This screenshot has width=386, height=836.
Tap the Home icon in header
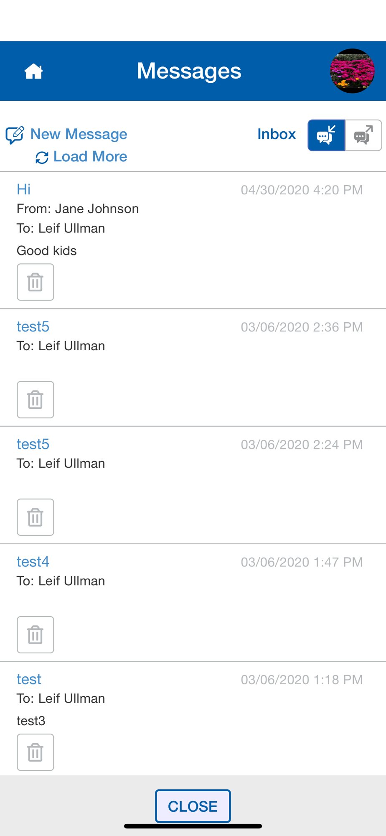point(33,71)
